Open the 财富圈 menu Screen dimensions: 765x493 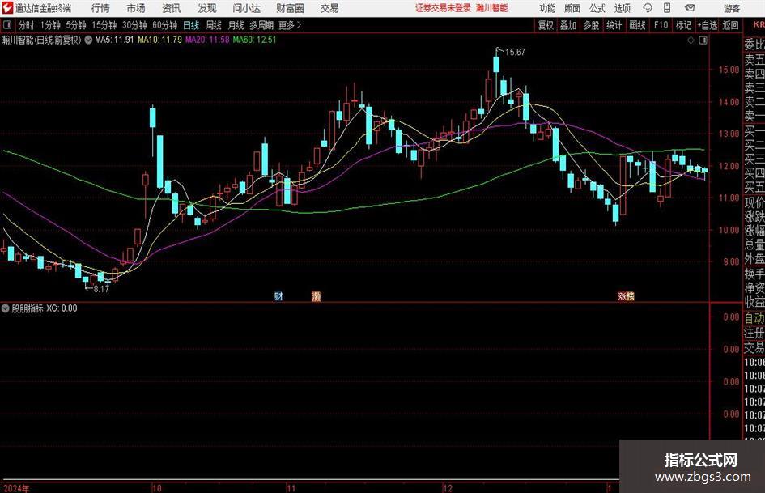coord(290,8)
